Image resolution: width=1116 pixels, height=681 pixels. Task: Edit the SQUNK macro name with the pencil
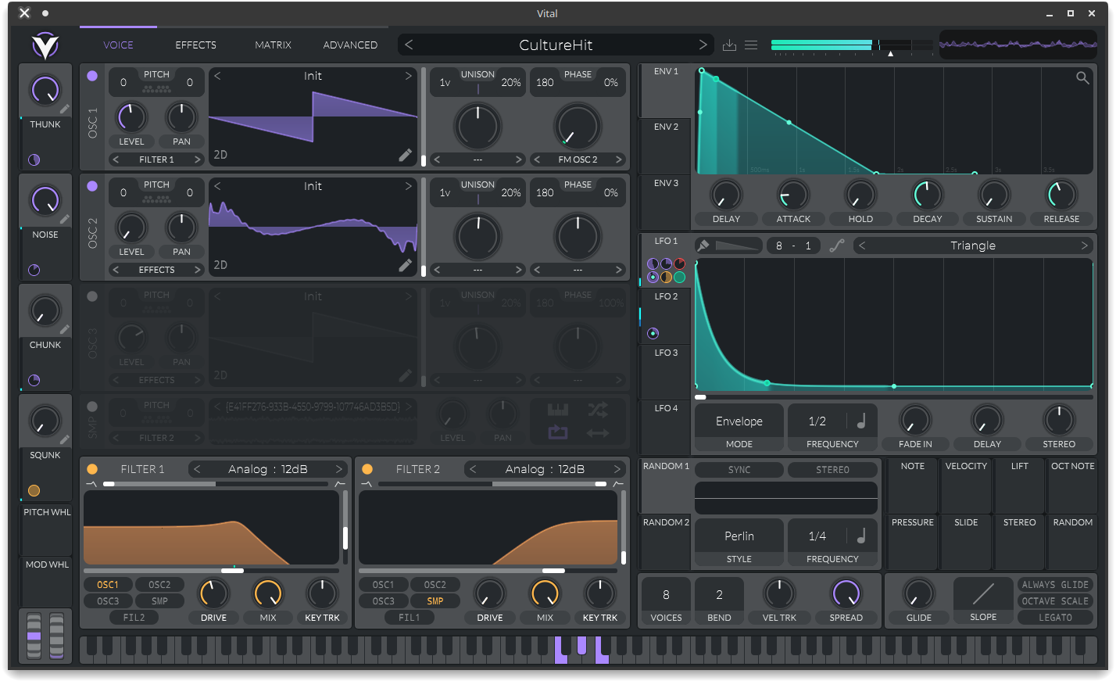65,440
